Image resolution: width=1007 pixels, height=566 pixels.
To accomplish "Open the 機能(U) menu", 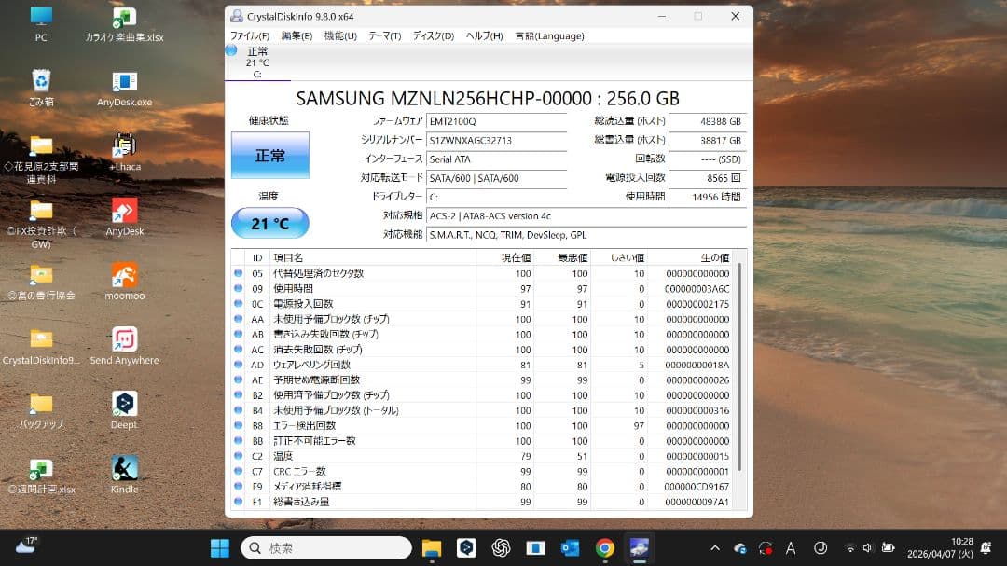I will coord(340,36).
